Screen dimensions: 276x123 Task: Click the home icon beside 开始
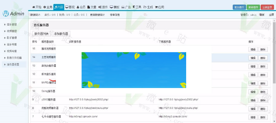34,7
